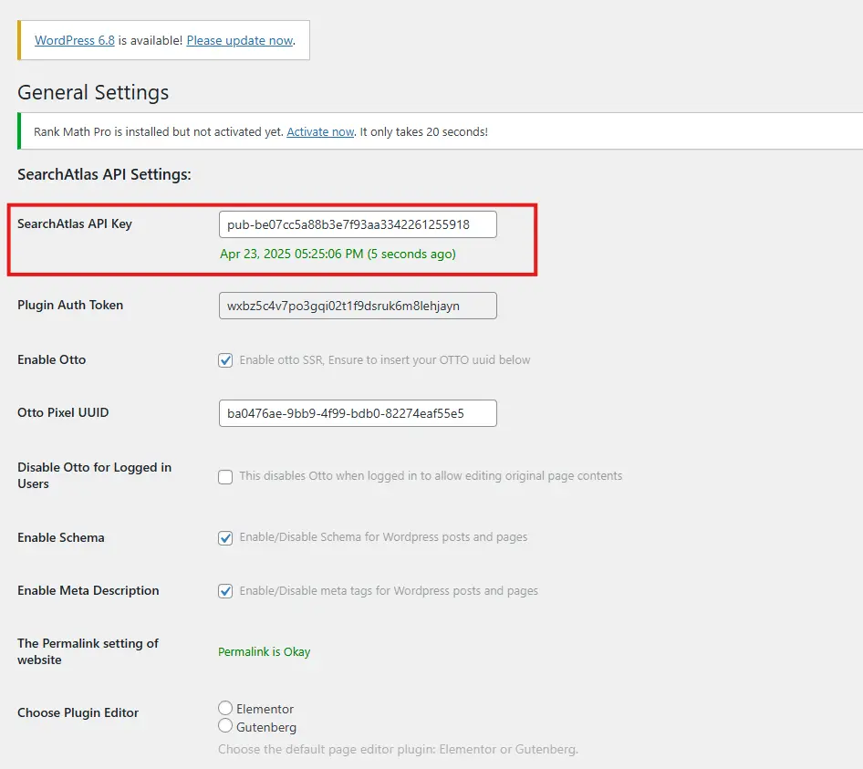This screenshot has width=863, height=769.
Task: Click the API key timestamp 'Apr 23, 2025'
Action: [338, 255]
